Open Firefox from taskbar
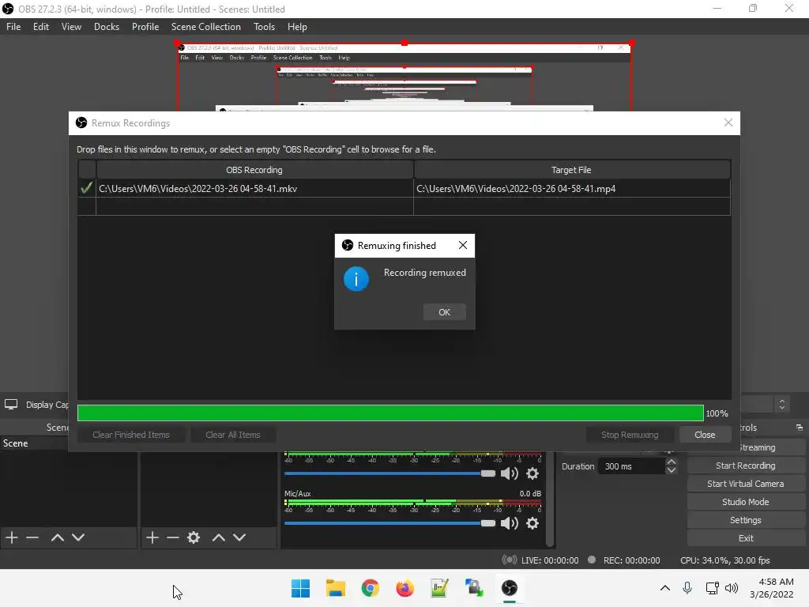Image resolution: width=809 pixels, height=607 pixels. [x=405, y=588]
